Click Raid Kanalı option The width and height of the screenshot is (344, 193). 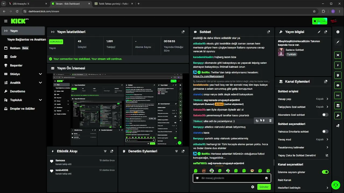pyautogui.click(x=285, y=180)
